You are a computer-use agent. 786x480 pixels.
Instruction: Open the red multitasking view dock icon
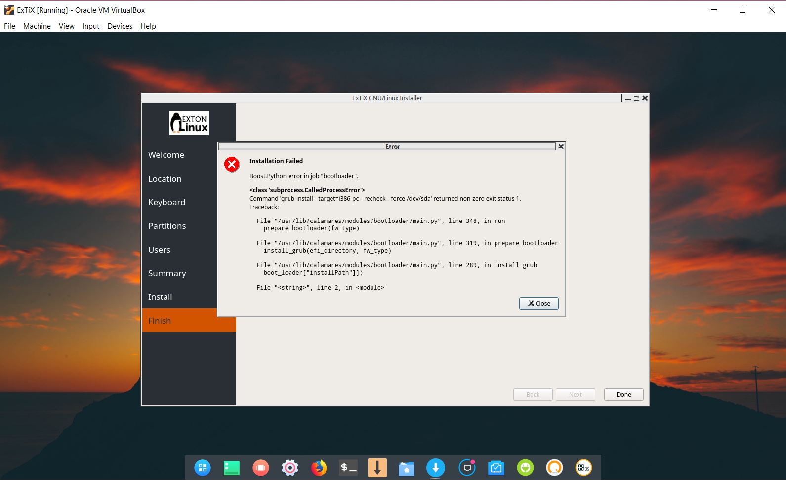(x=261, y=467)
